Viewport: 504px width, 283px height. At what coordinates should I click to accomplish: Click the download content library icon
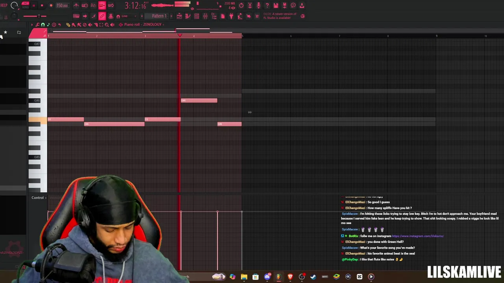pos(302,6)
